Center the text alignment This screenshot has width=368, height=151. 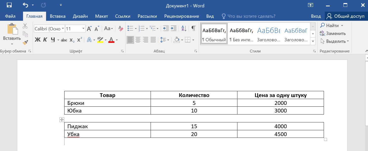[x=138, y=40]
